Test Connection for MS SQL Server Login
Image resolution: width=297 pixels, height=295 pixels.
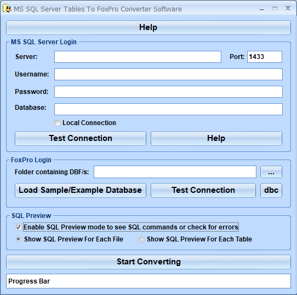click(81, 138)
